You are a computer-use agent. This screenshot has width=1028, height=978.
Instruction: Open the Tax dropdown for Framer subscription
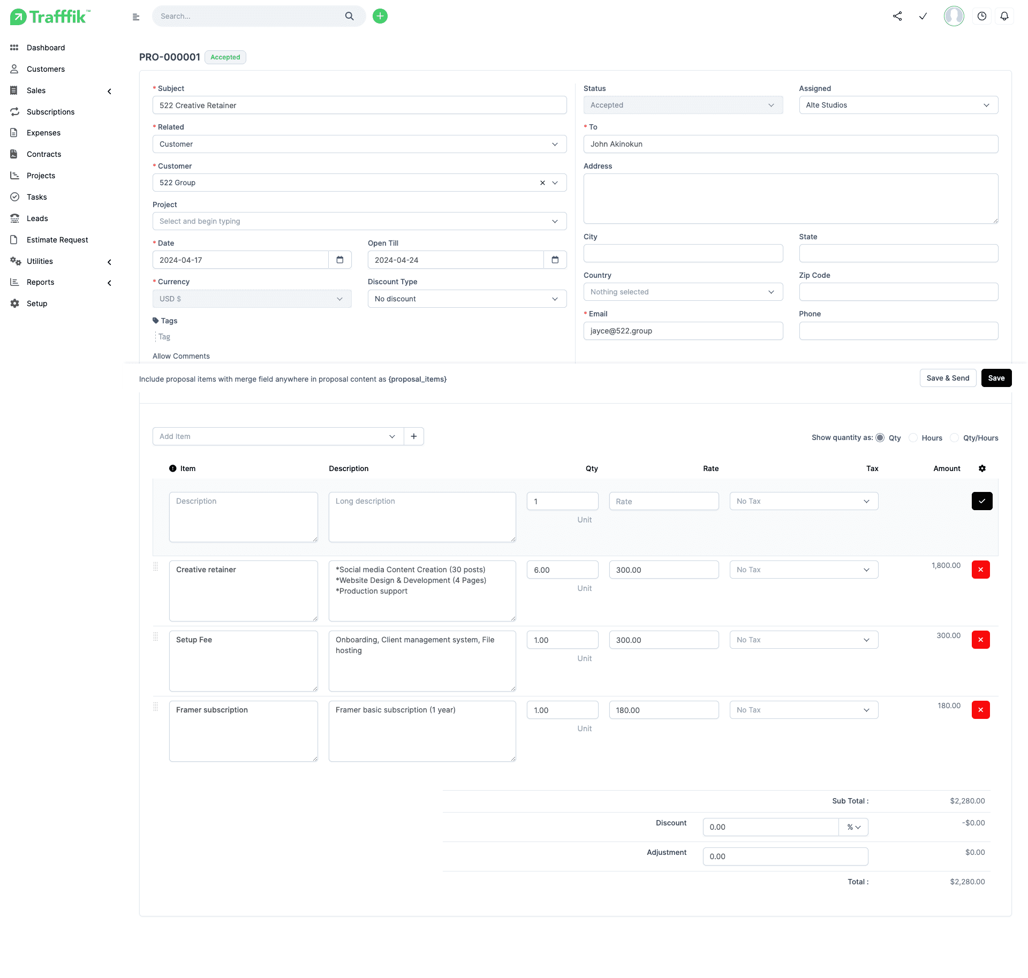coord(804,710)
